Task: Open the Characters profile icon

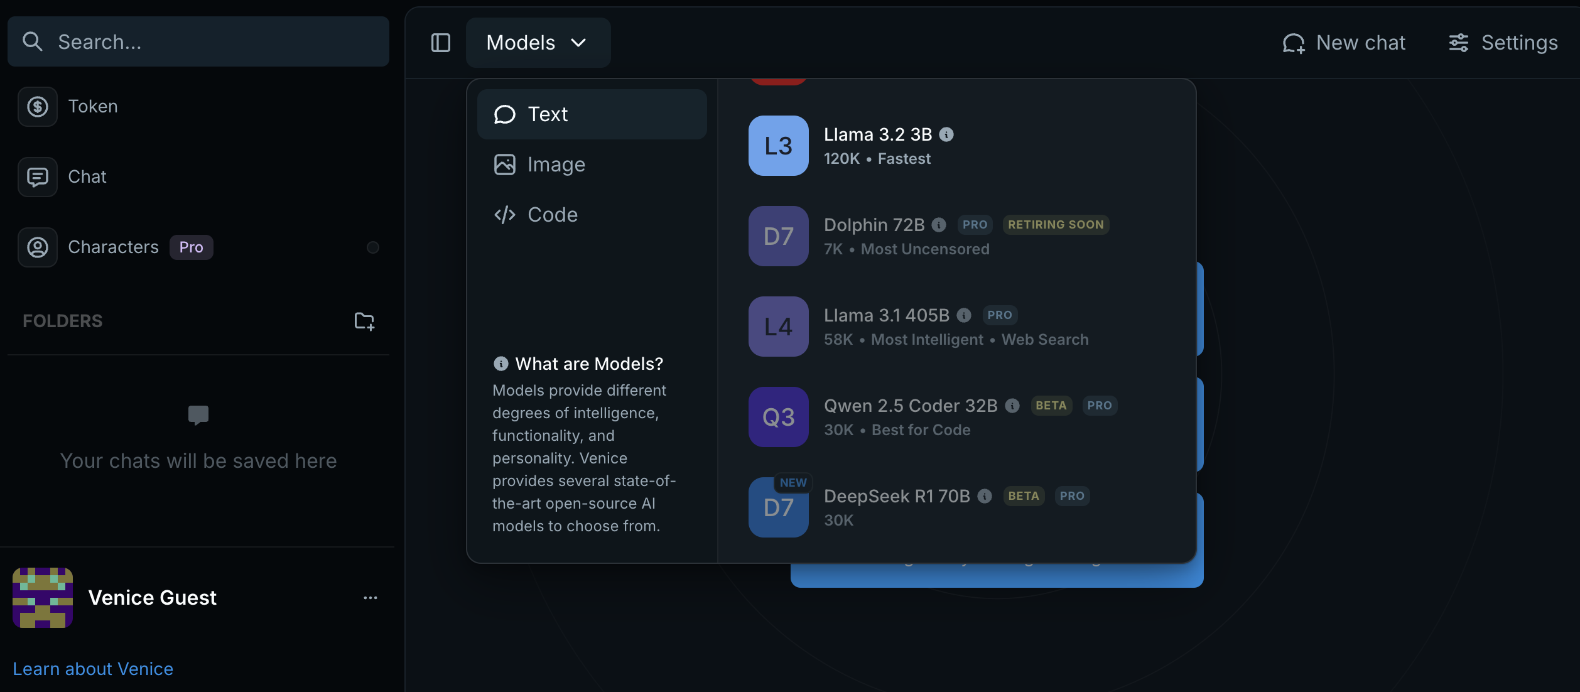Action: [x=38, y=247]
